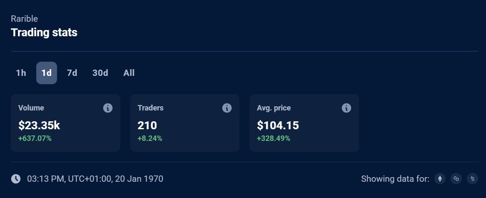Choose the 30d time range

[x=100, y=73]
